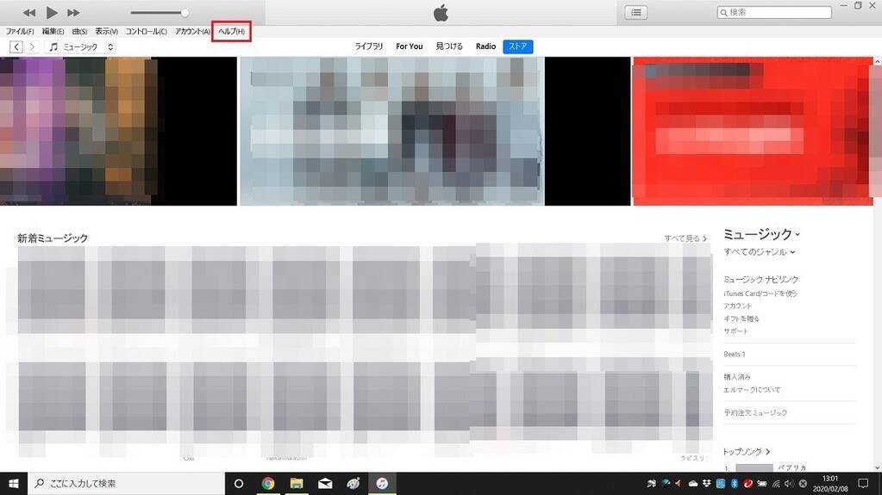
Task: Click the volume slider knob
Action: pos(185,12)
